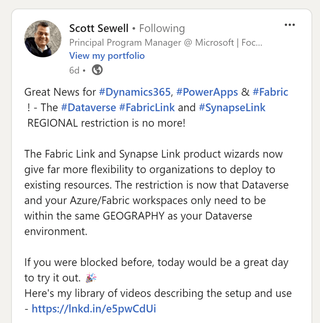Screen dimensions: 320x323
Task: Open the #PowerApps hashtag
Action: [x=207, y=92]
